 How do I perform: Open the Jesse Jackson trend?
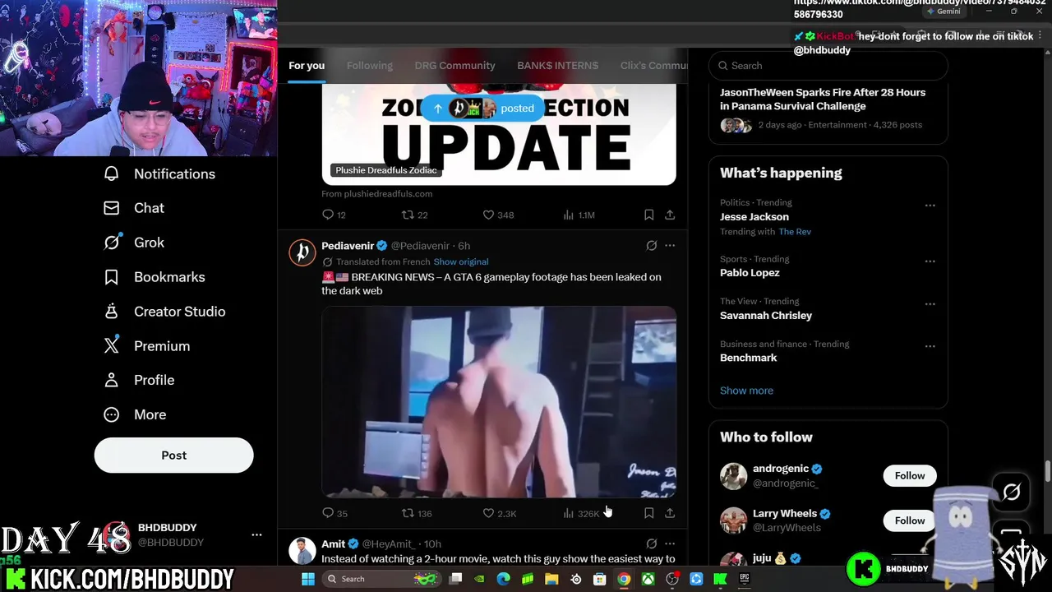[754, 216]
